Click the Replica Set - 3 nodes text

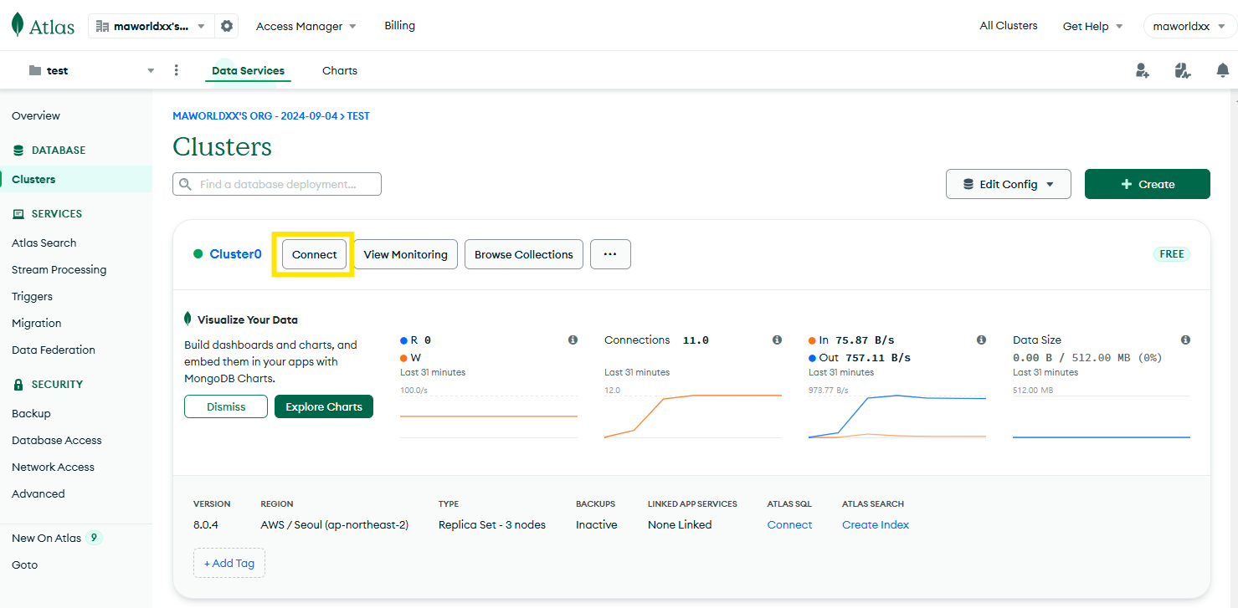[492, 524]
